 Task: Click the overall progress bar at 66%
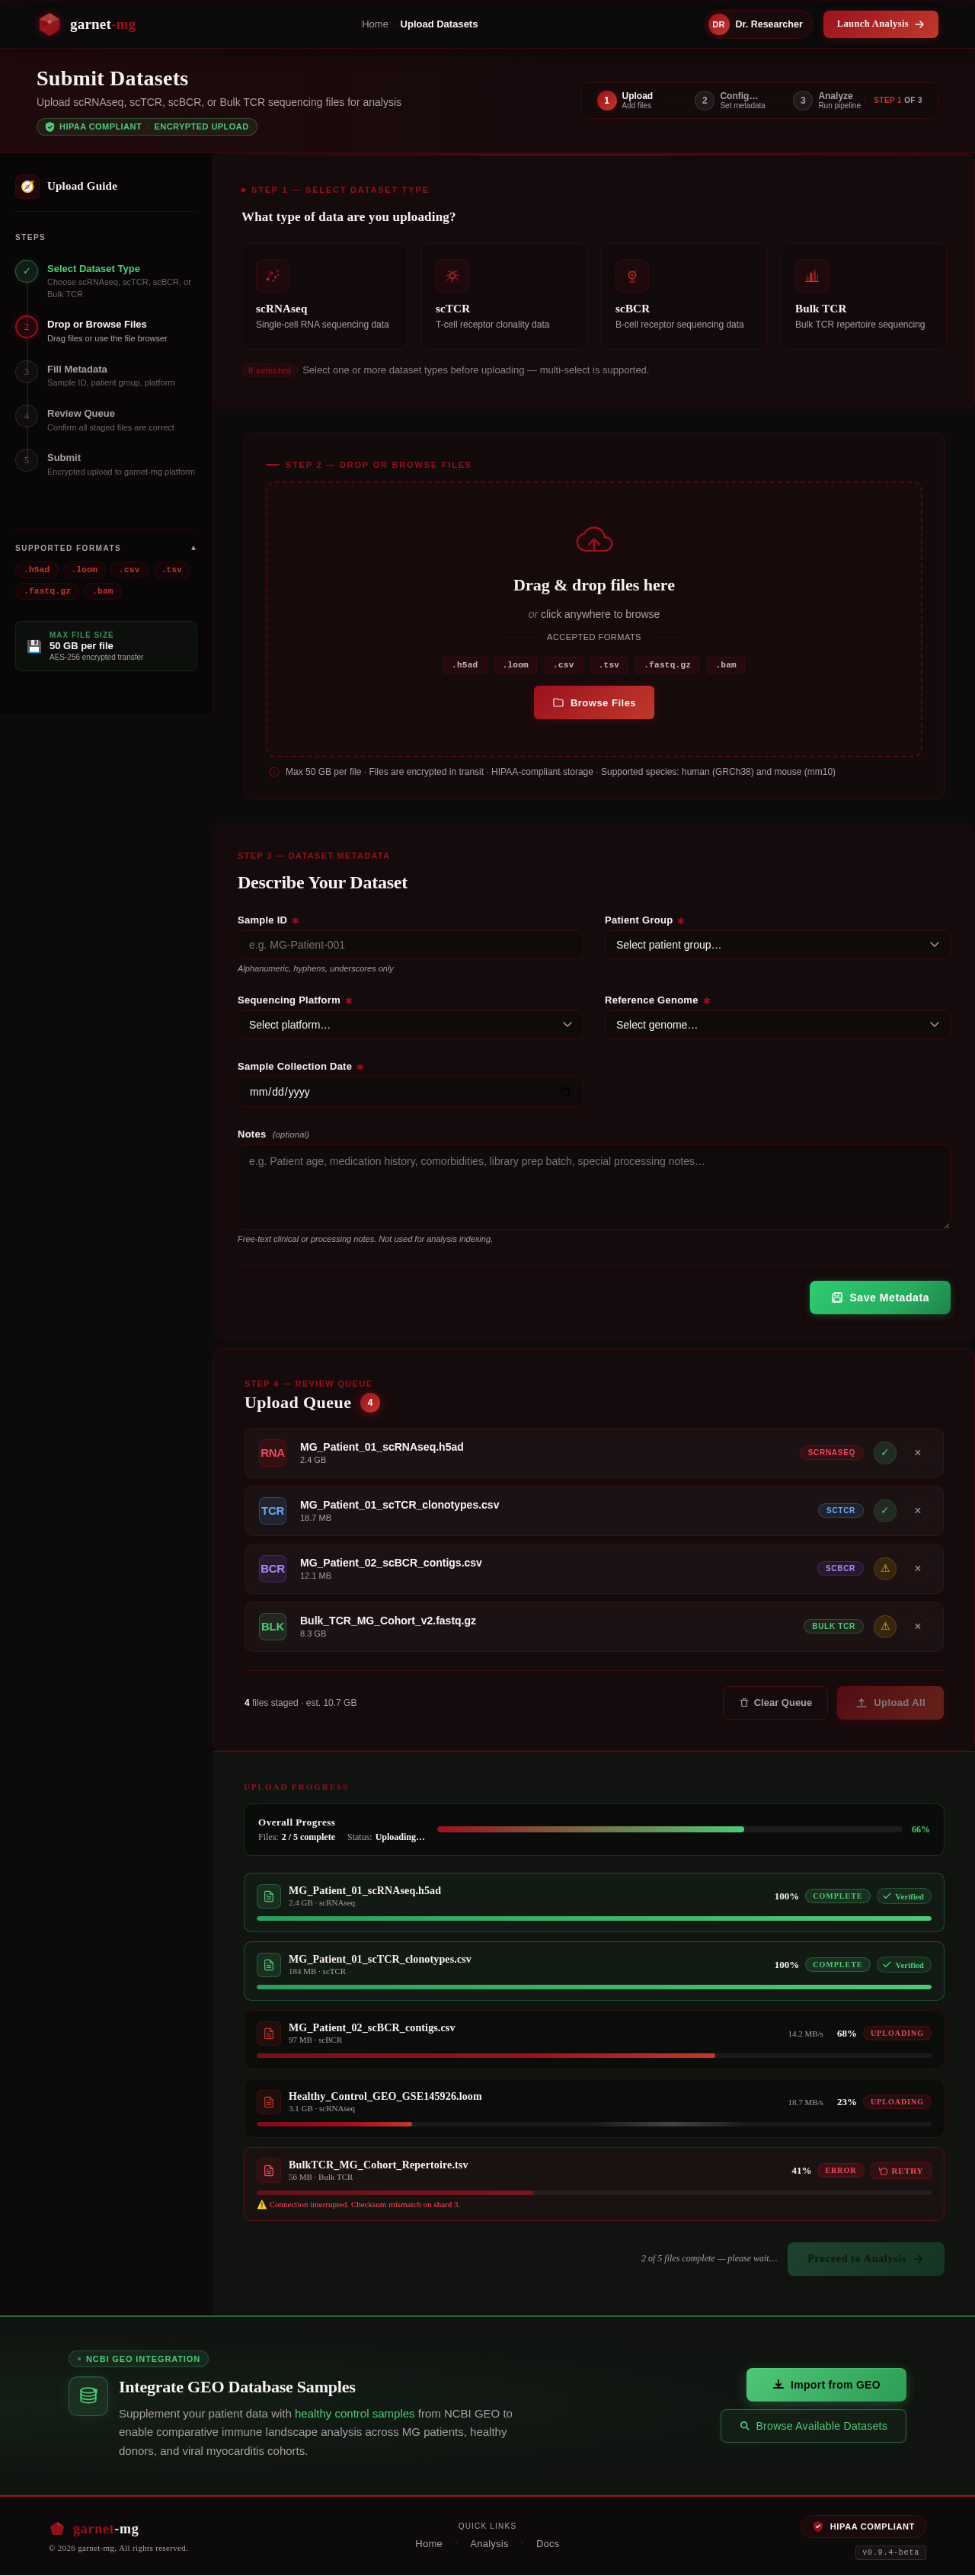coord(669,1829)
